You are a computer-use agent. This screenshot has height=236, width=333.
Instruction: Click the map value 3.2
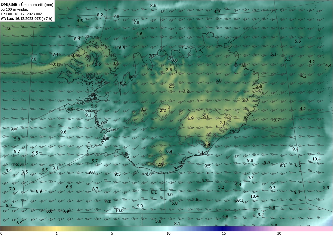pyautogui.click(x=186, y=91)
